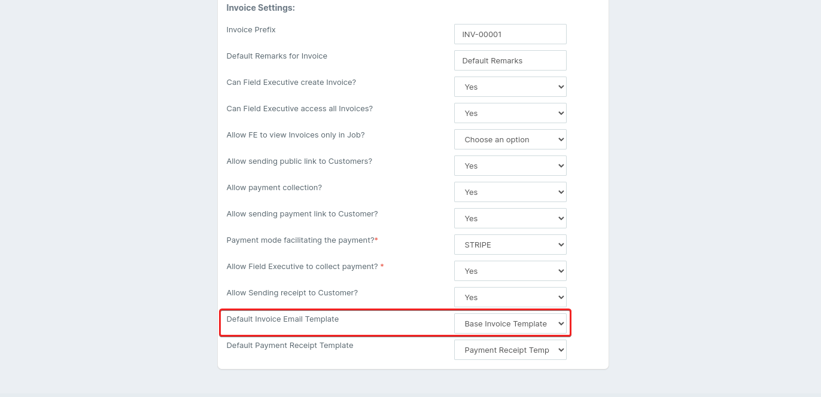Open the STRIPE payment mode dropdown
821x397 pixels.
coord(510,245)
